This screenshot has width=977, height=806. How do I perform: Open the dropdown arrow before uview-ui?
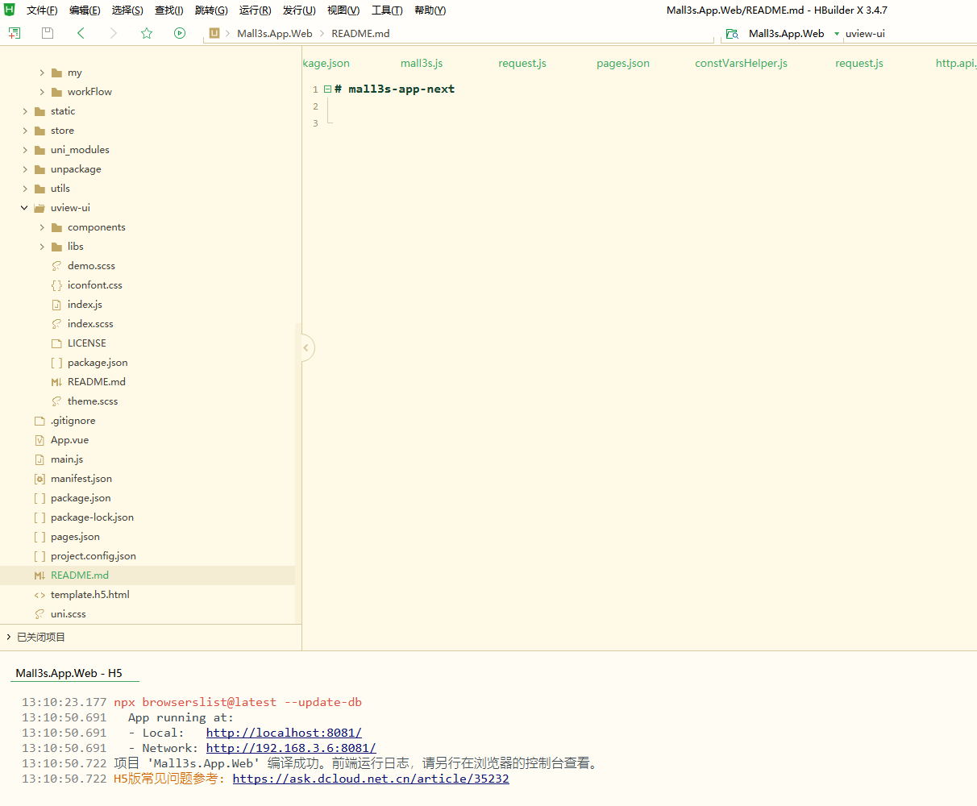click(837, 34)
